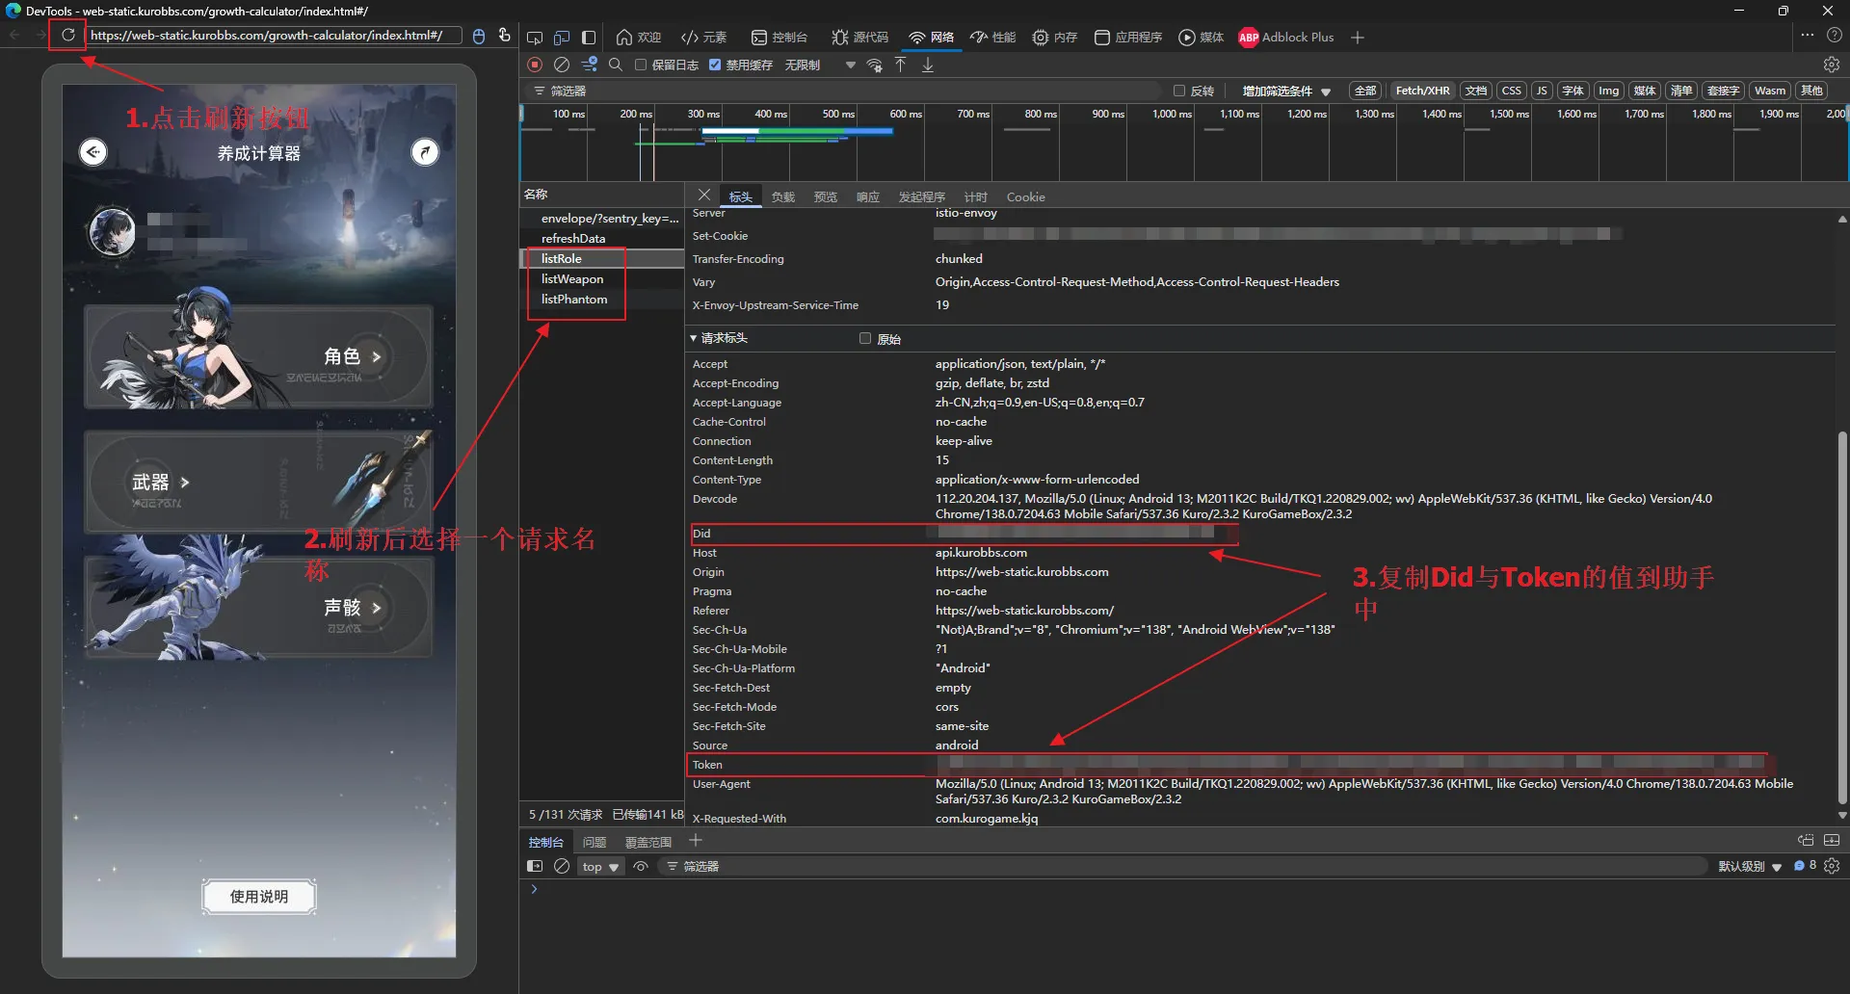Close the request details pane
1850x994 pixels.
tap(704, 196)
